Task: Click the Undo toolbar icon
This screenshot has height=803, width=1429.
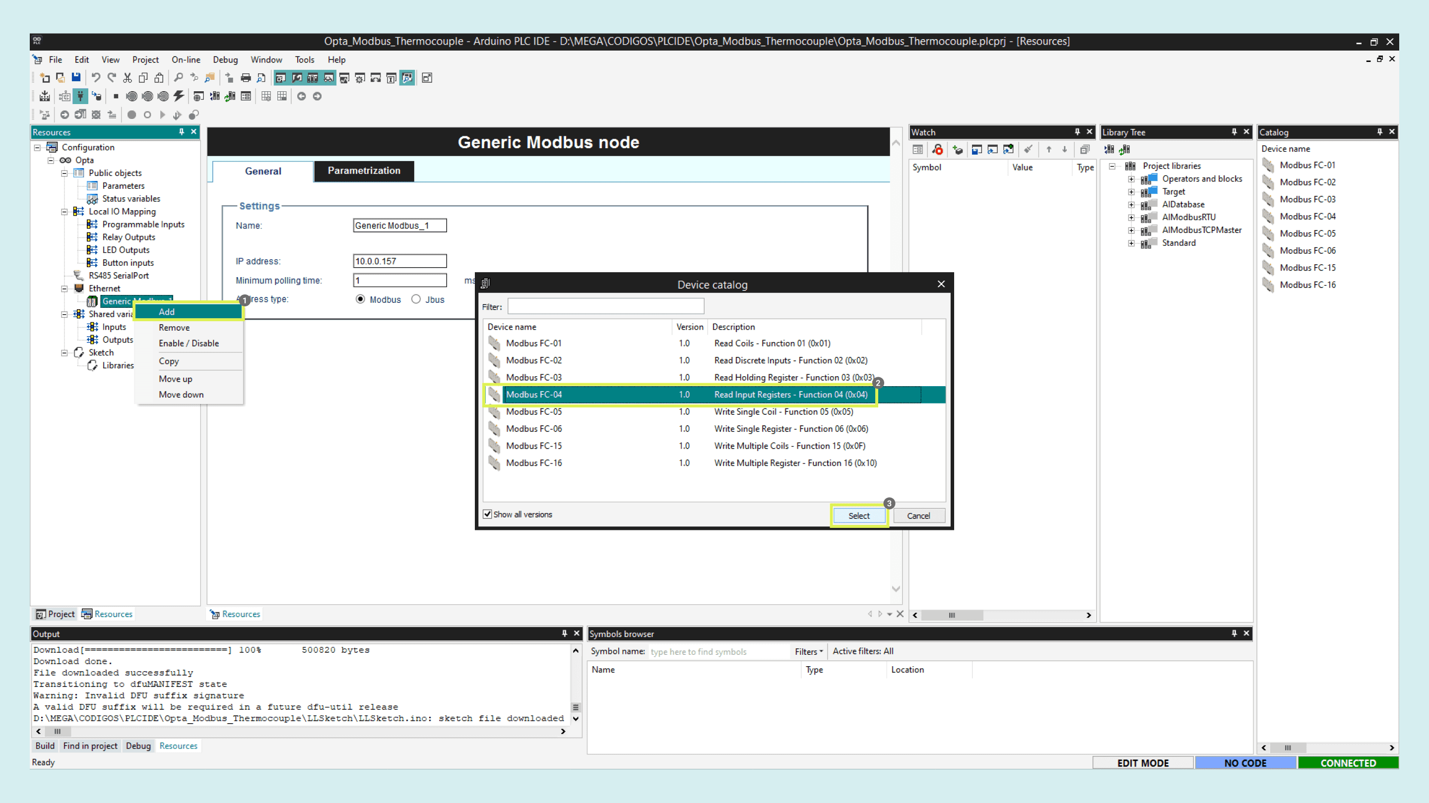Action: 95,78
